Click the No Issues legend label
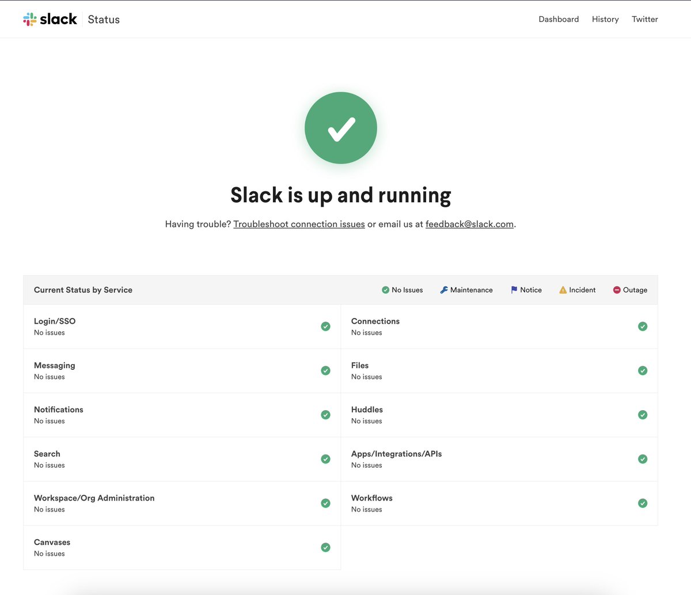This screenshot has height=595, width=691. [x=407, y=290]
